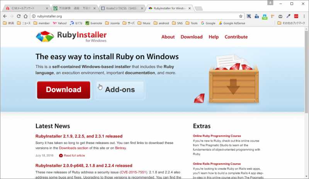The image size is (309, 179).
Task: Follow the Downloads section link
Action: (x=73, y=148)
